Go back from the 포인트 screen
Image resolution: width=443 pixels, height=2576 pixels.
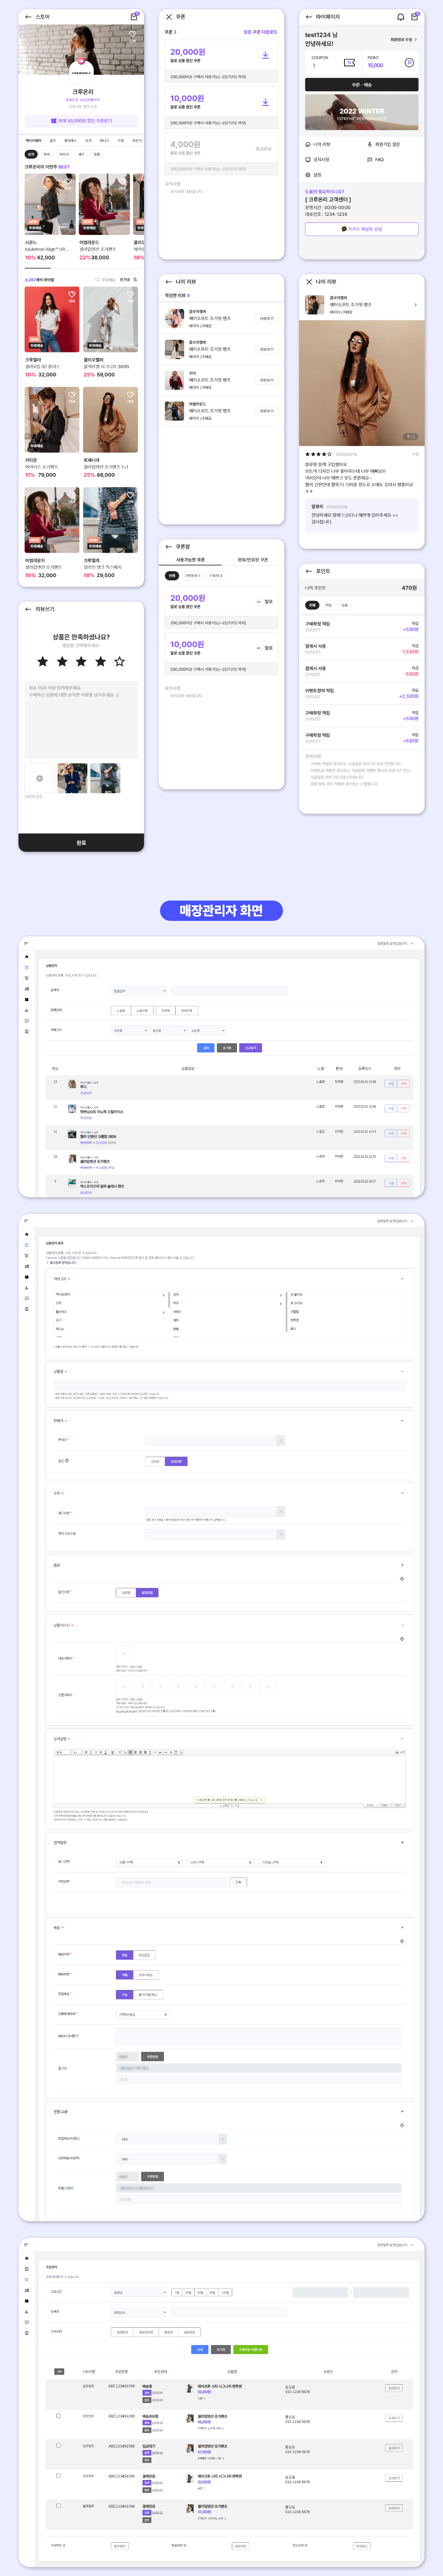pyautogui.click(x=308, y=571)
